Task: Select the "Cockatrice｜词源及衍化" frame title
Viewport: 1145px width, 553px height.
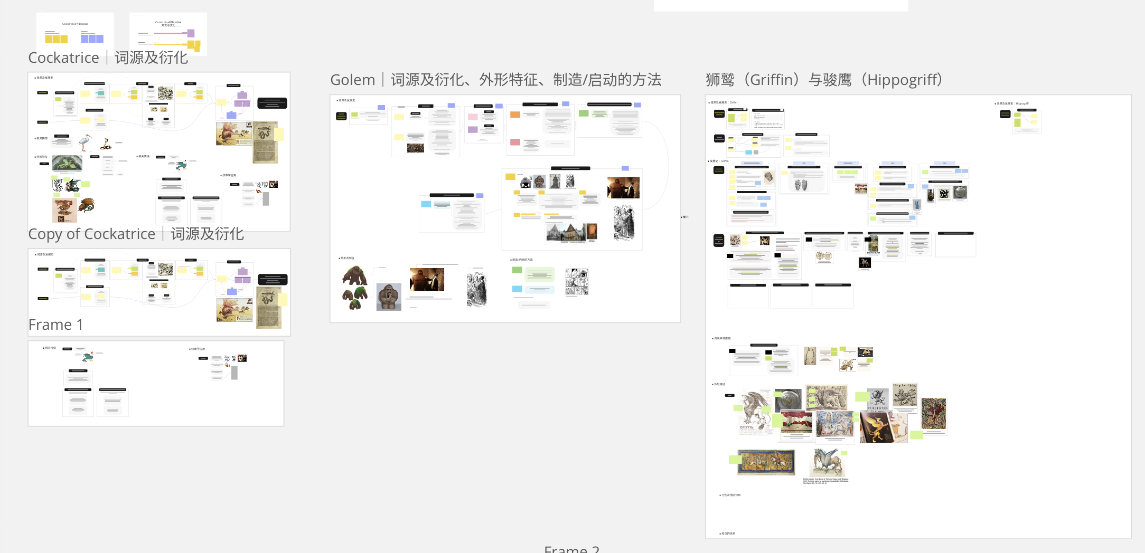Action: [x=108, y=58]
